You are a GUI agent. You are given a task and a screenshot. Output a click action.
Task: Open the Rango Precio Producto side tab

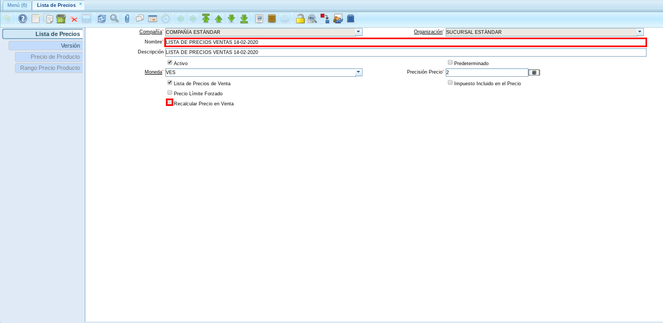tap(49, 68)
